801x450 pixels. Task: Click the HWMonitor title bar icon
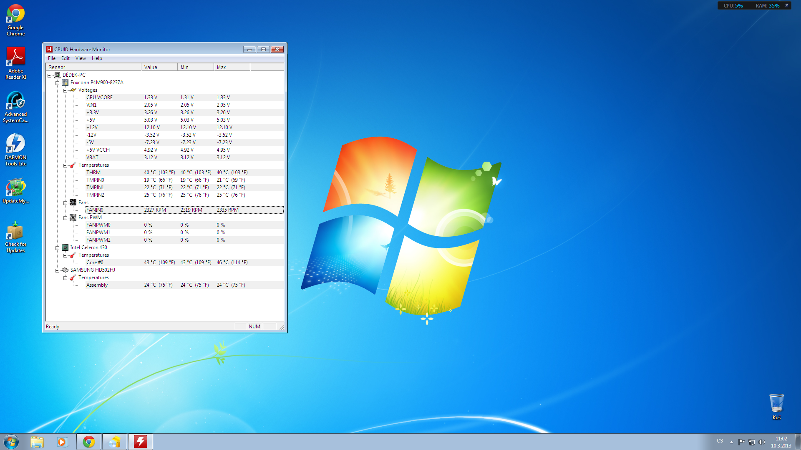(49, 49)
